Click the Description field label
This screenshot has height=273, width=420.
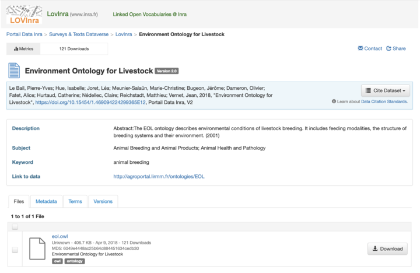coord(26,128)
